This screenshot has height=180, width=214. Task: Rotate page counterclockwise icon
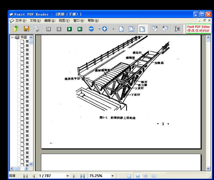165,29
